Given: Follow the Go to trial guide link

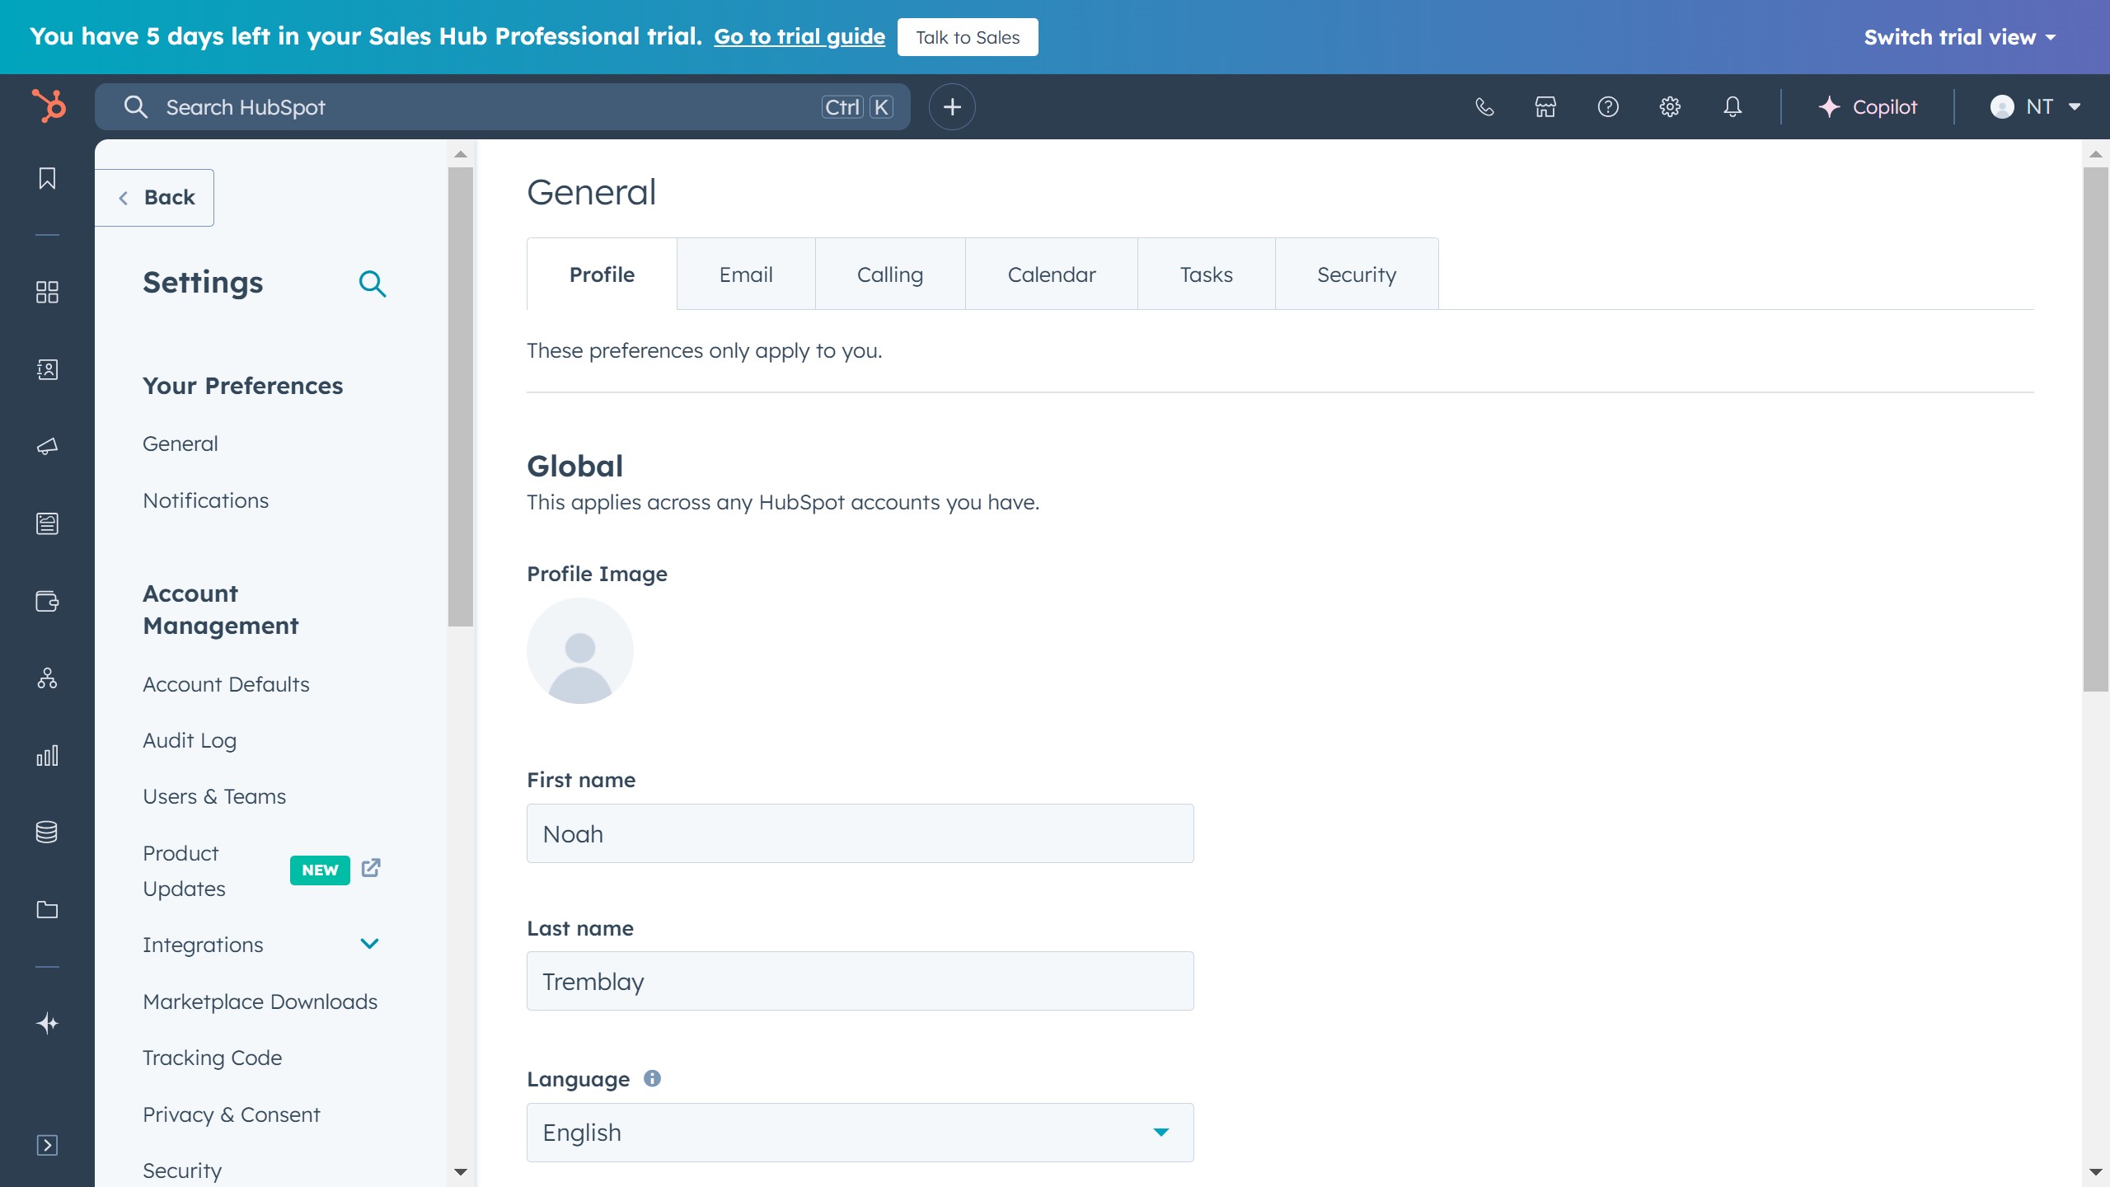Looking at the screenshot, I should pos(799,37).
